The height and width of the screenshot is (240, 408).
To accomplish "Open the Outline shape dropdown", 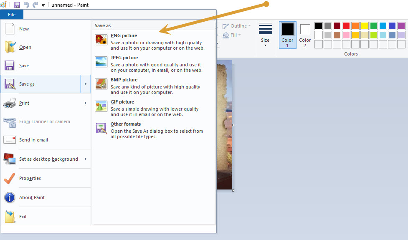I will pos(236,26).
